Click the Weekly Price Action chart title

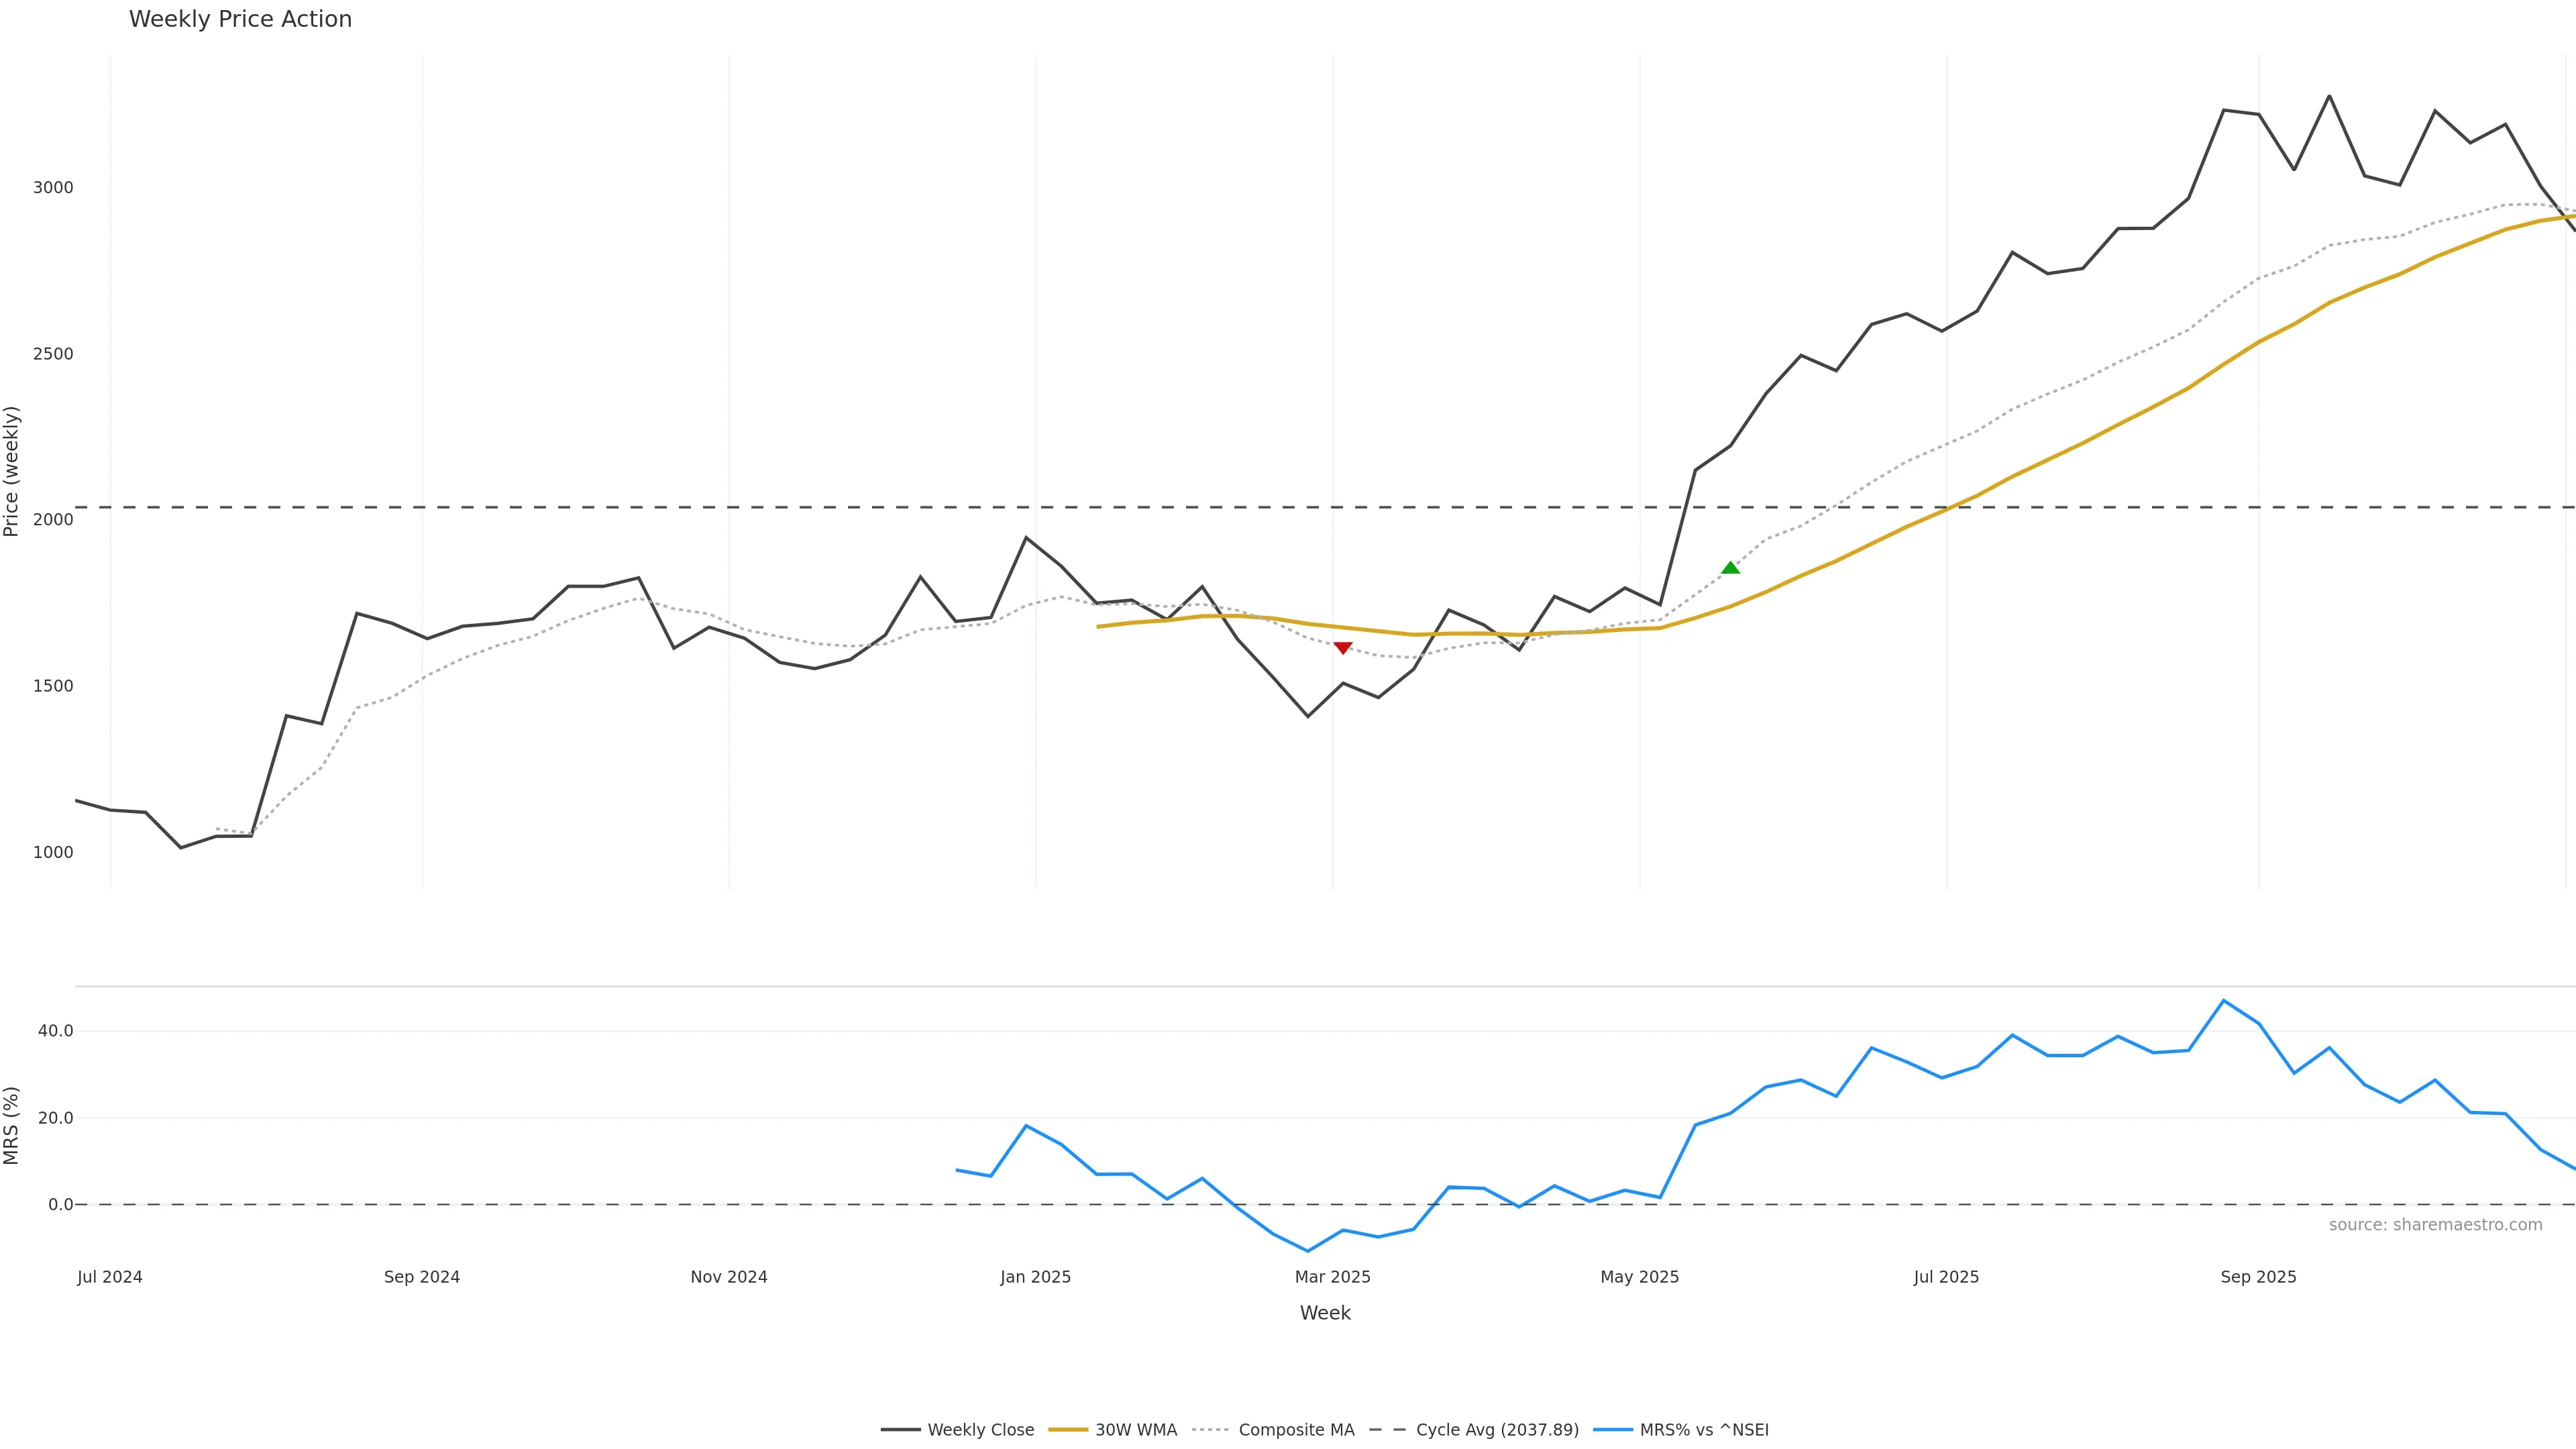240,19
